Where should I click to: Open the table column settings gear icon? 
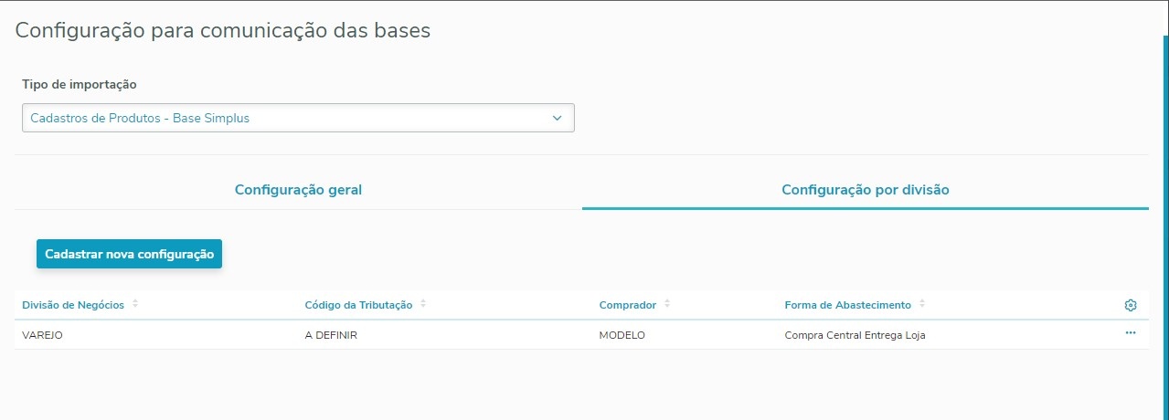pos(1131,305)
